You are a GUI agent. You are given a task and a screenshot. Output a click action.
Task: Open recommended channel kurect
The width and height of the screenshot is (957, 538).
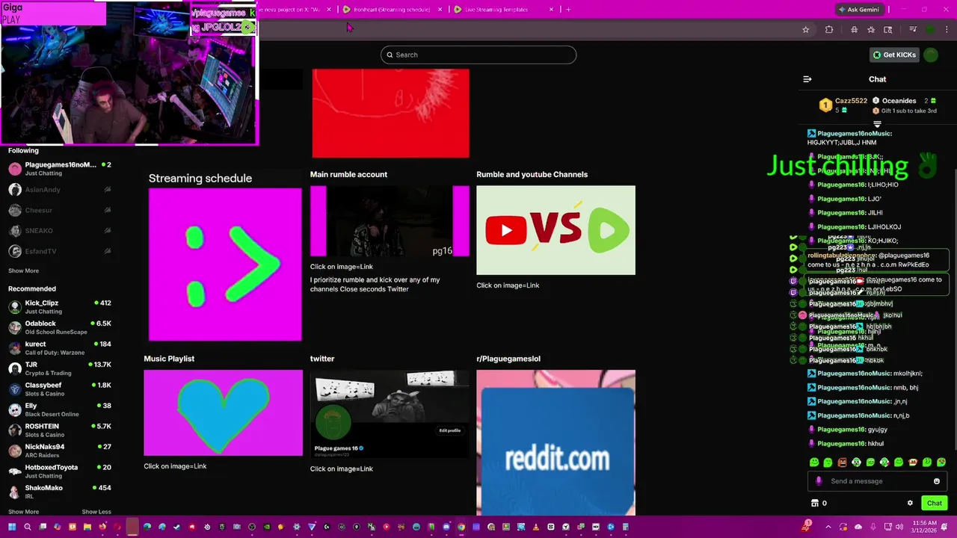(60, 347)
